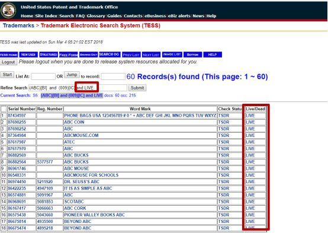The width and height of the screenshot is (328, 233).
Task: Open PIONEER VALLEY BOOKS ABC mark
Action: (x=94, y=215)
